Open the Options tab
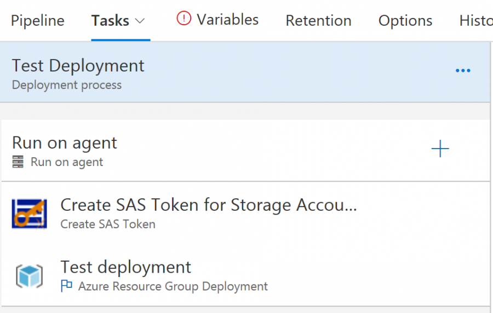Viewport: 493px width, 313px height. (x=405, y=21)
